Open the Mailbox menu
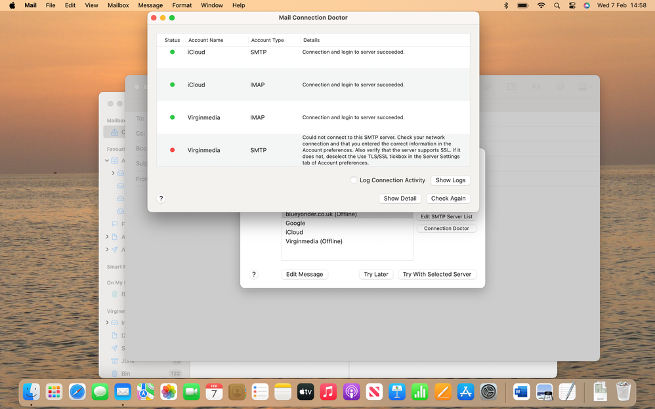Screen dimensions: 655x409 click(118, 5)
